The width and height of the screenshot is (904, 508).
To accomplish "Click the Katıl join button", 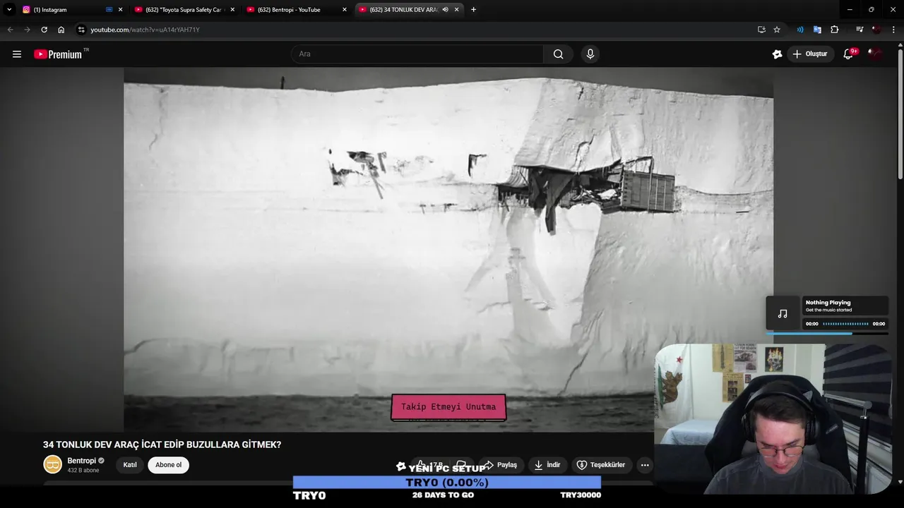I will coord(130,465).
